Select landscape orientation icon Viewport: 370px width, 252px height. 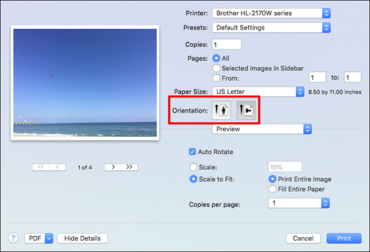coord(246,110)
